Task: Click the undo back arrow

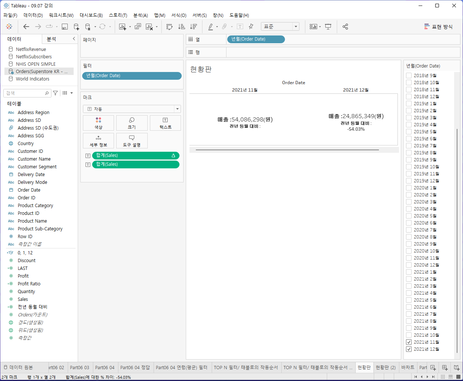Action: [x=26, y=27]
